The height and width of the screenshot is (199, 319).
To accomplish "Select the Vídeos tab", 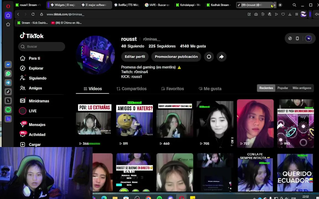I will (x=92, y=89).
